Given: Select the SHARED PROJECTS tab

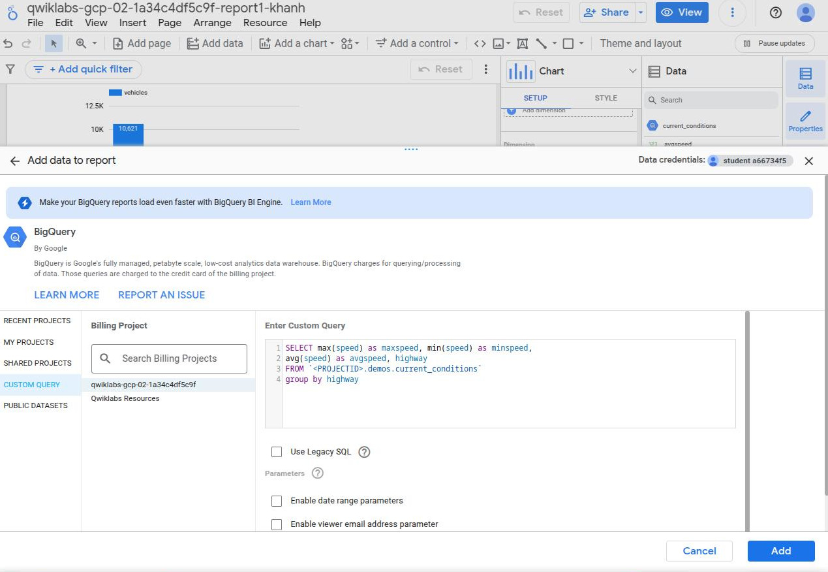Looking at the screenshot, I should (40, 363).
